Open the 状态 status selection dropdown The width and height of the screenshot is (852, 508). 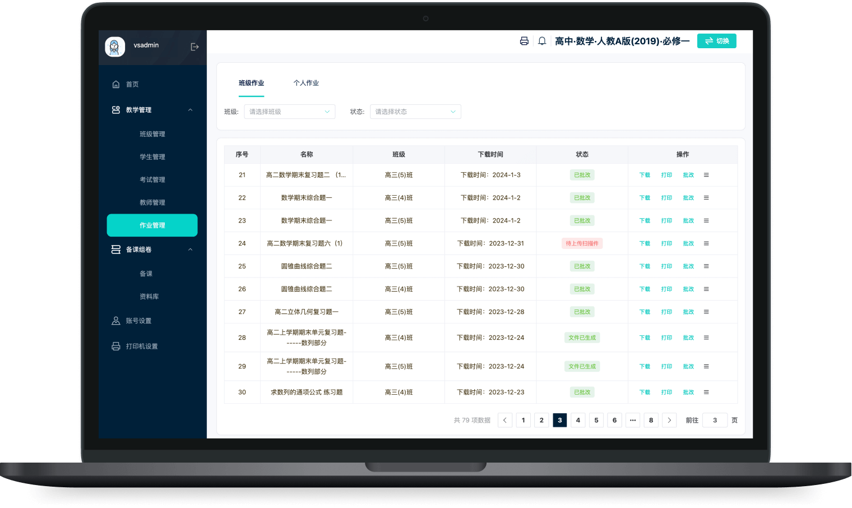415,112
